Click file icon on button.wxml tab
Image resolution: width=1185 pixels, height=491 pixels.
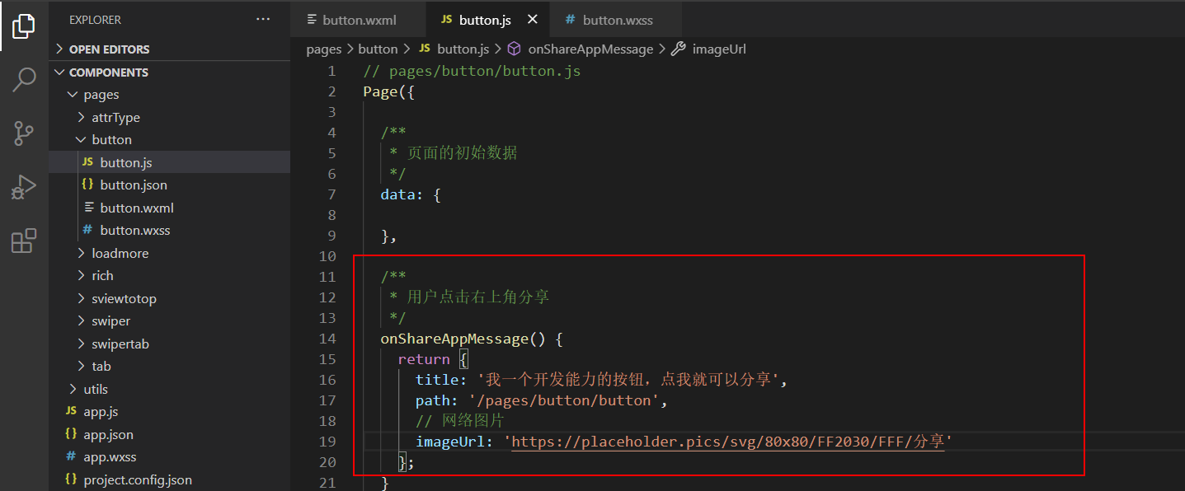click(312, 19)
